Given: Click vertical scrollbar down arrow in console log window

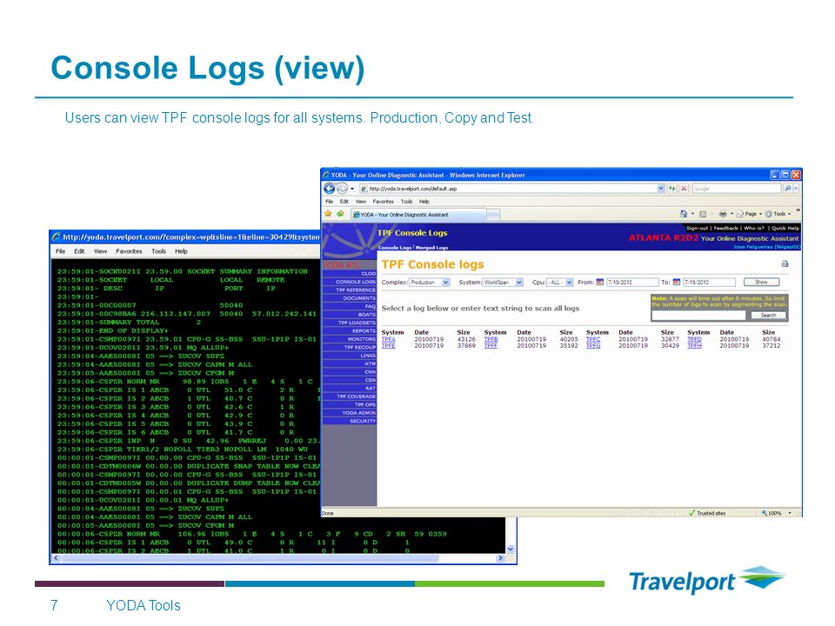Looking at the screenshot, I should click(511, 549).
